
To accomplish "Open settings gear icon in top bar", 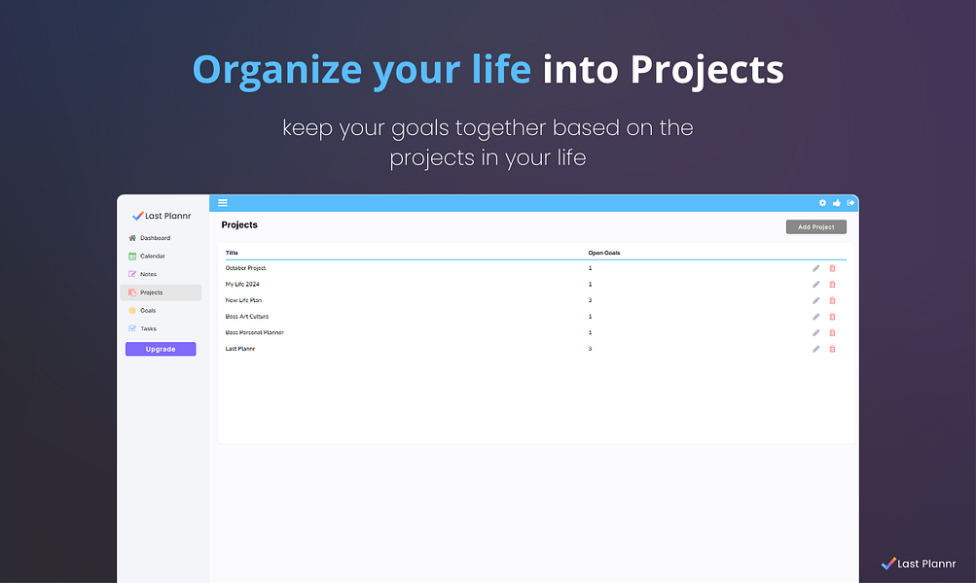I will point(822,203).
